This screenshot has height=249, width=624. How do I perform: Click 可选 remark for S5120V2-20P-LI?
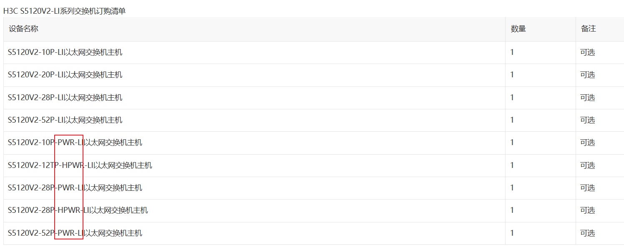587,75
